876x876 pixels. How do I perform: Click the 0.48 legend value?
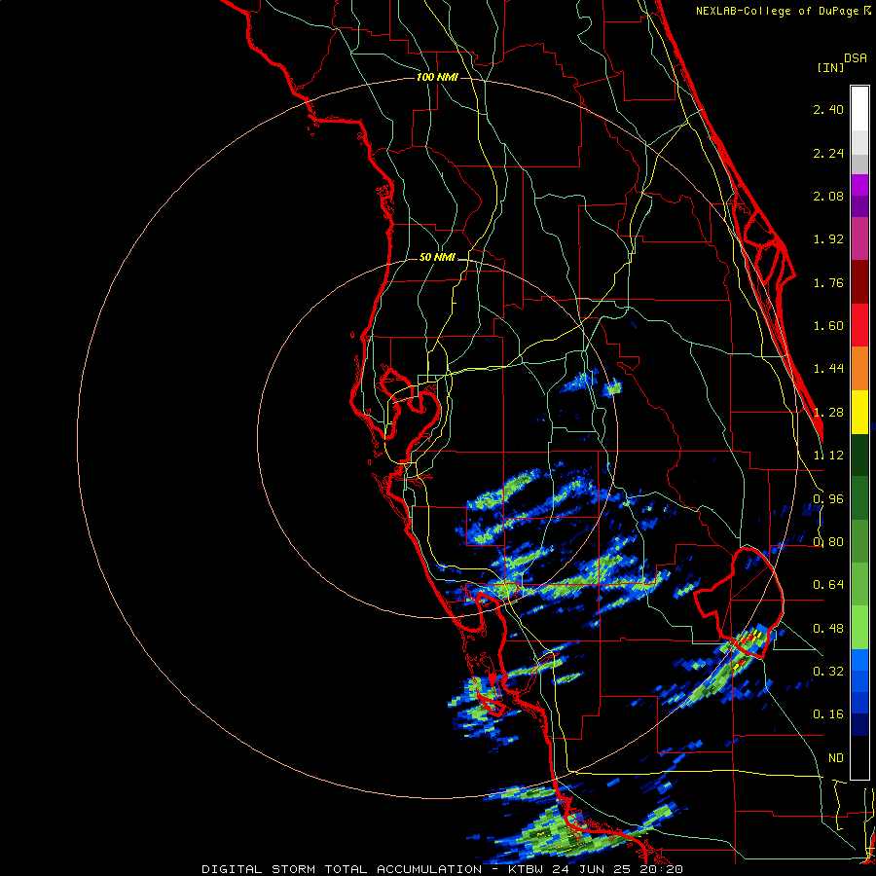pyautogui.click(x=828, y=629)
